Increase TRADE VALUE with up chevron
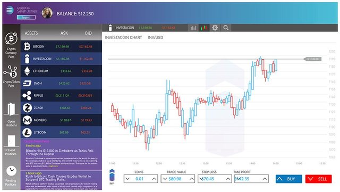 [192, 179]
